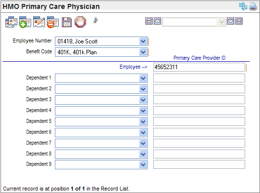Image resolution: width=260 pixels, height=193 pixels.
Task: Expand the Dependent 7 dropdown
Action: (x=143, y=143)
